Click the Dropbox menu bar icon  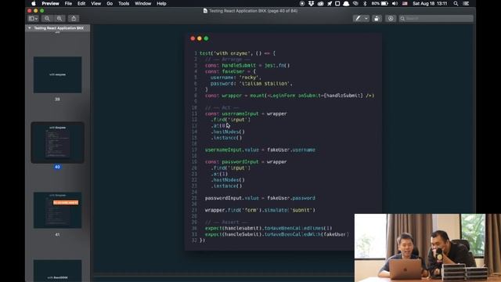click(311, 3)
